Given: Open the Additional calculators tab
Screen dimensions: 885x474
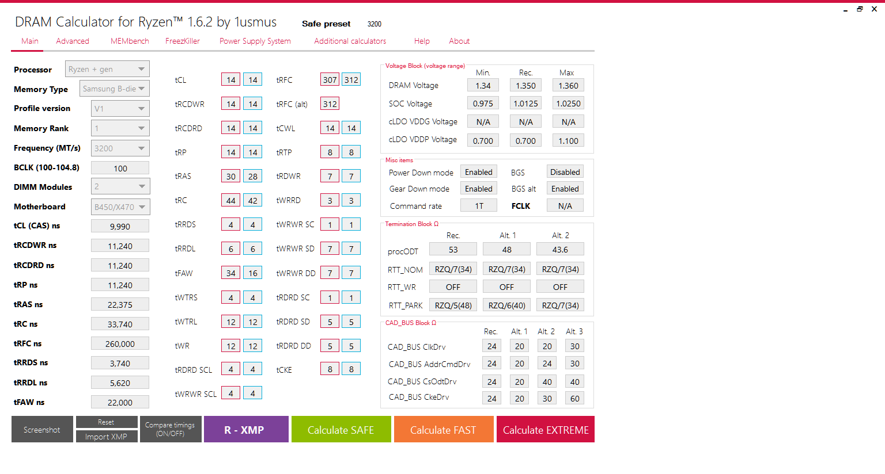Looking at the screenshot, I should [x=350, y=41].
